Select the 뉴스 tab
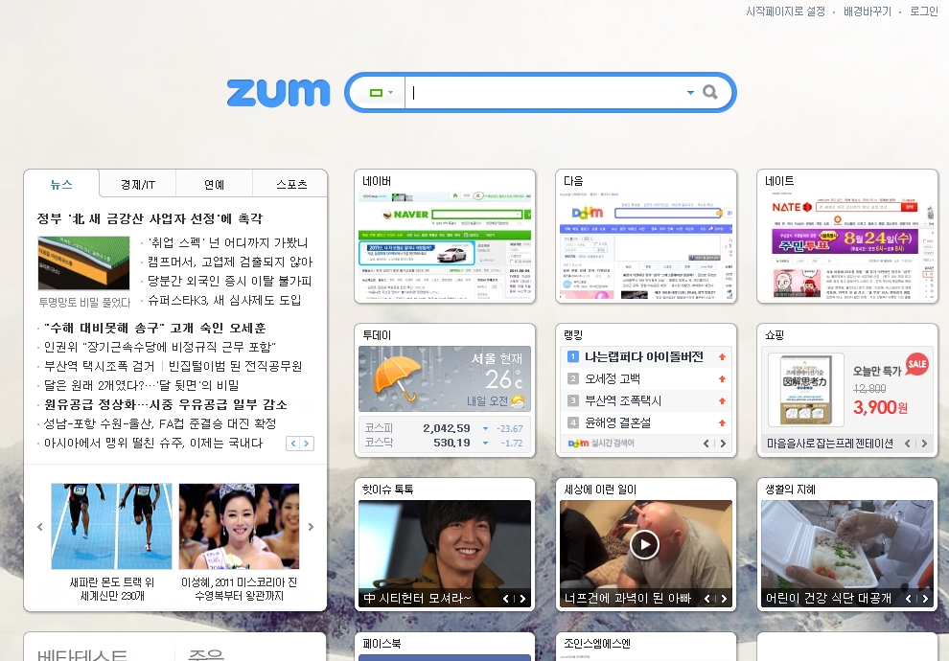This screenshot has height=661, width=949. 61,184
